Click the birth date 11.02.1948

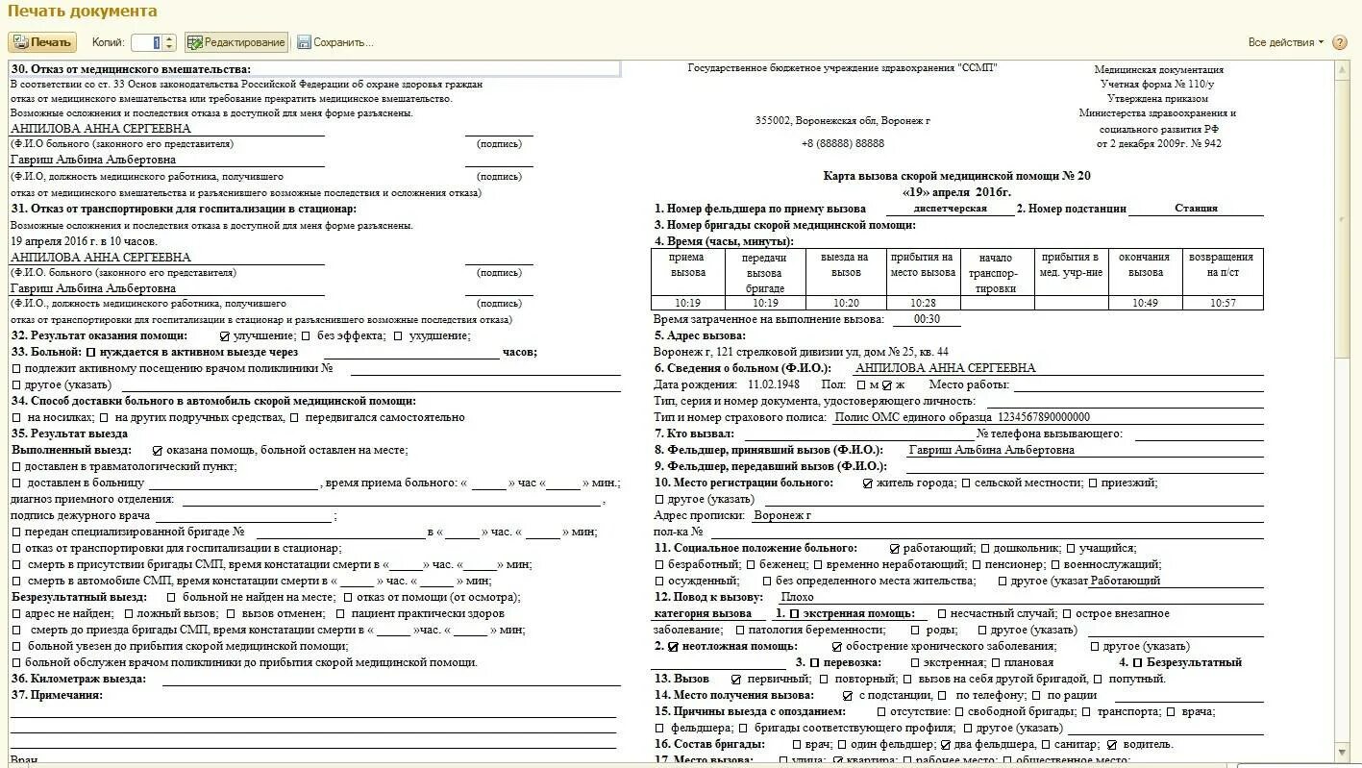pos(776,384)
